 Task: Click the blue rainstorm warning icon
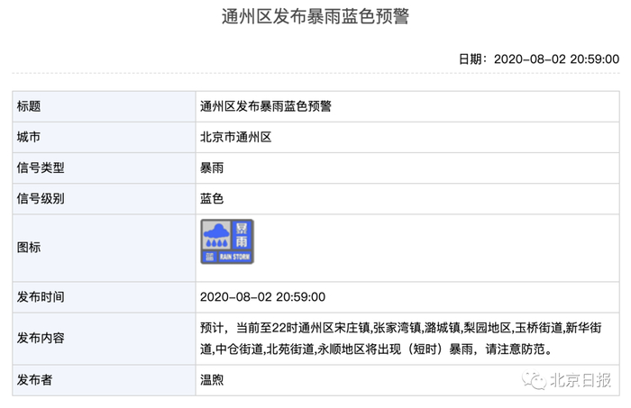pos(227,241)
